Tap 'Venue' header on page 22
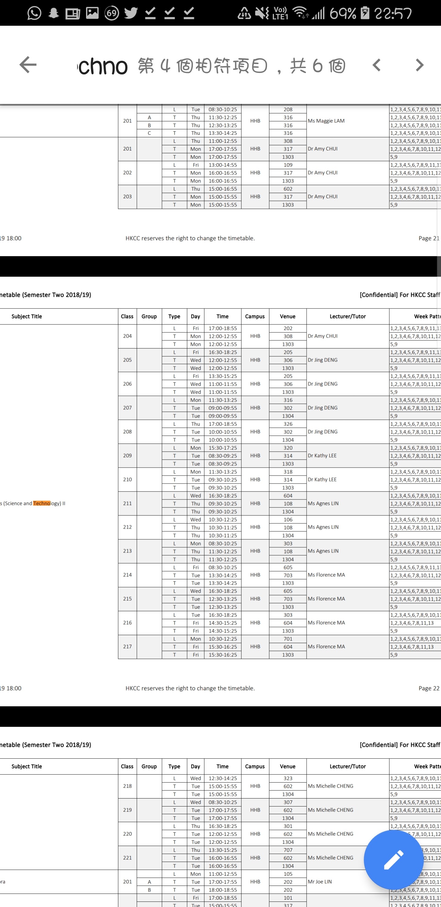441x907 pixels. (288, 317)
